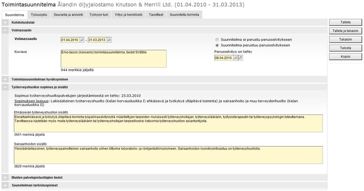364x191 pixels.
Task: Switch to the Tavoitteet tab
Action: (156, 15)
